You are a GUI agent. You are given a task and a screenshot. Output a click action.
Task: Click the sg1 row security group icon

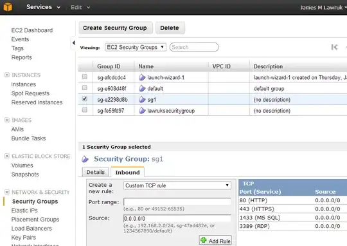142,100
